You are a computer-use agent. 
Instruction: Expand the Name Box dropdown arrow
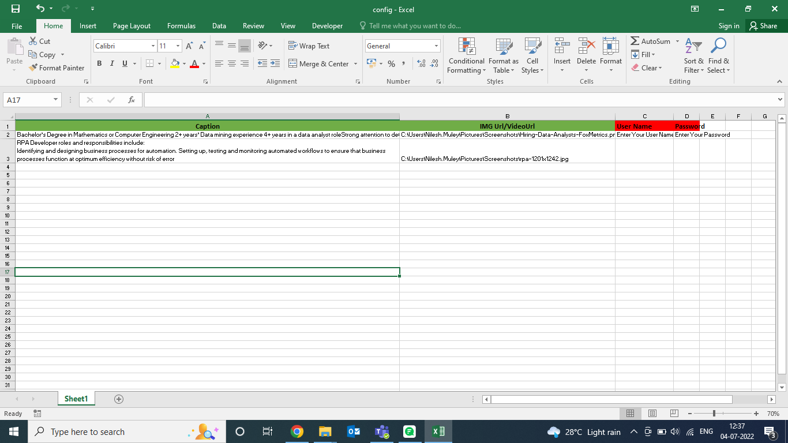click(55, 100)
